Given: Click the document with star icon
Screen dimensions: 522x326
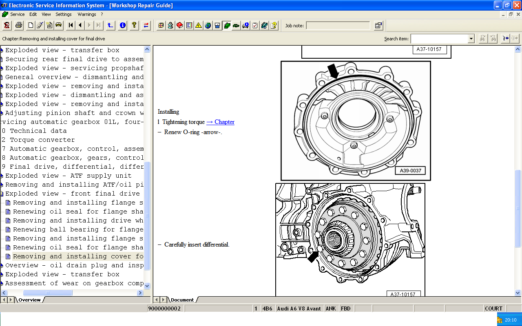Looking at the screenshot, I should pyautogui.click(x=49, y=26).
